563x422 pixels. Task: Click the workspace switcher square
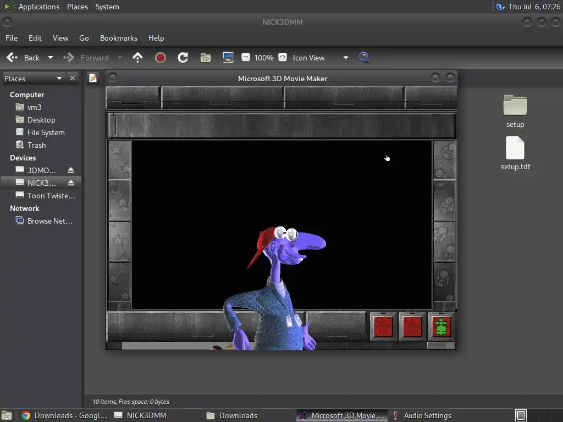pos(521,415)
